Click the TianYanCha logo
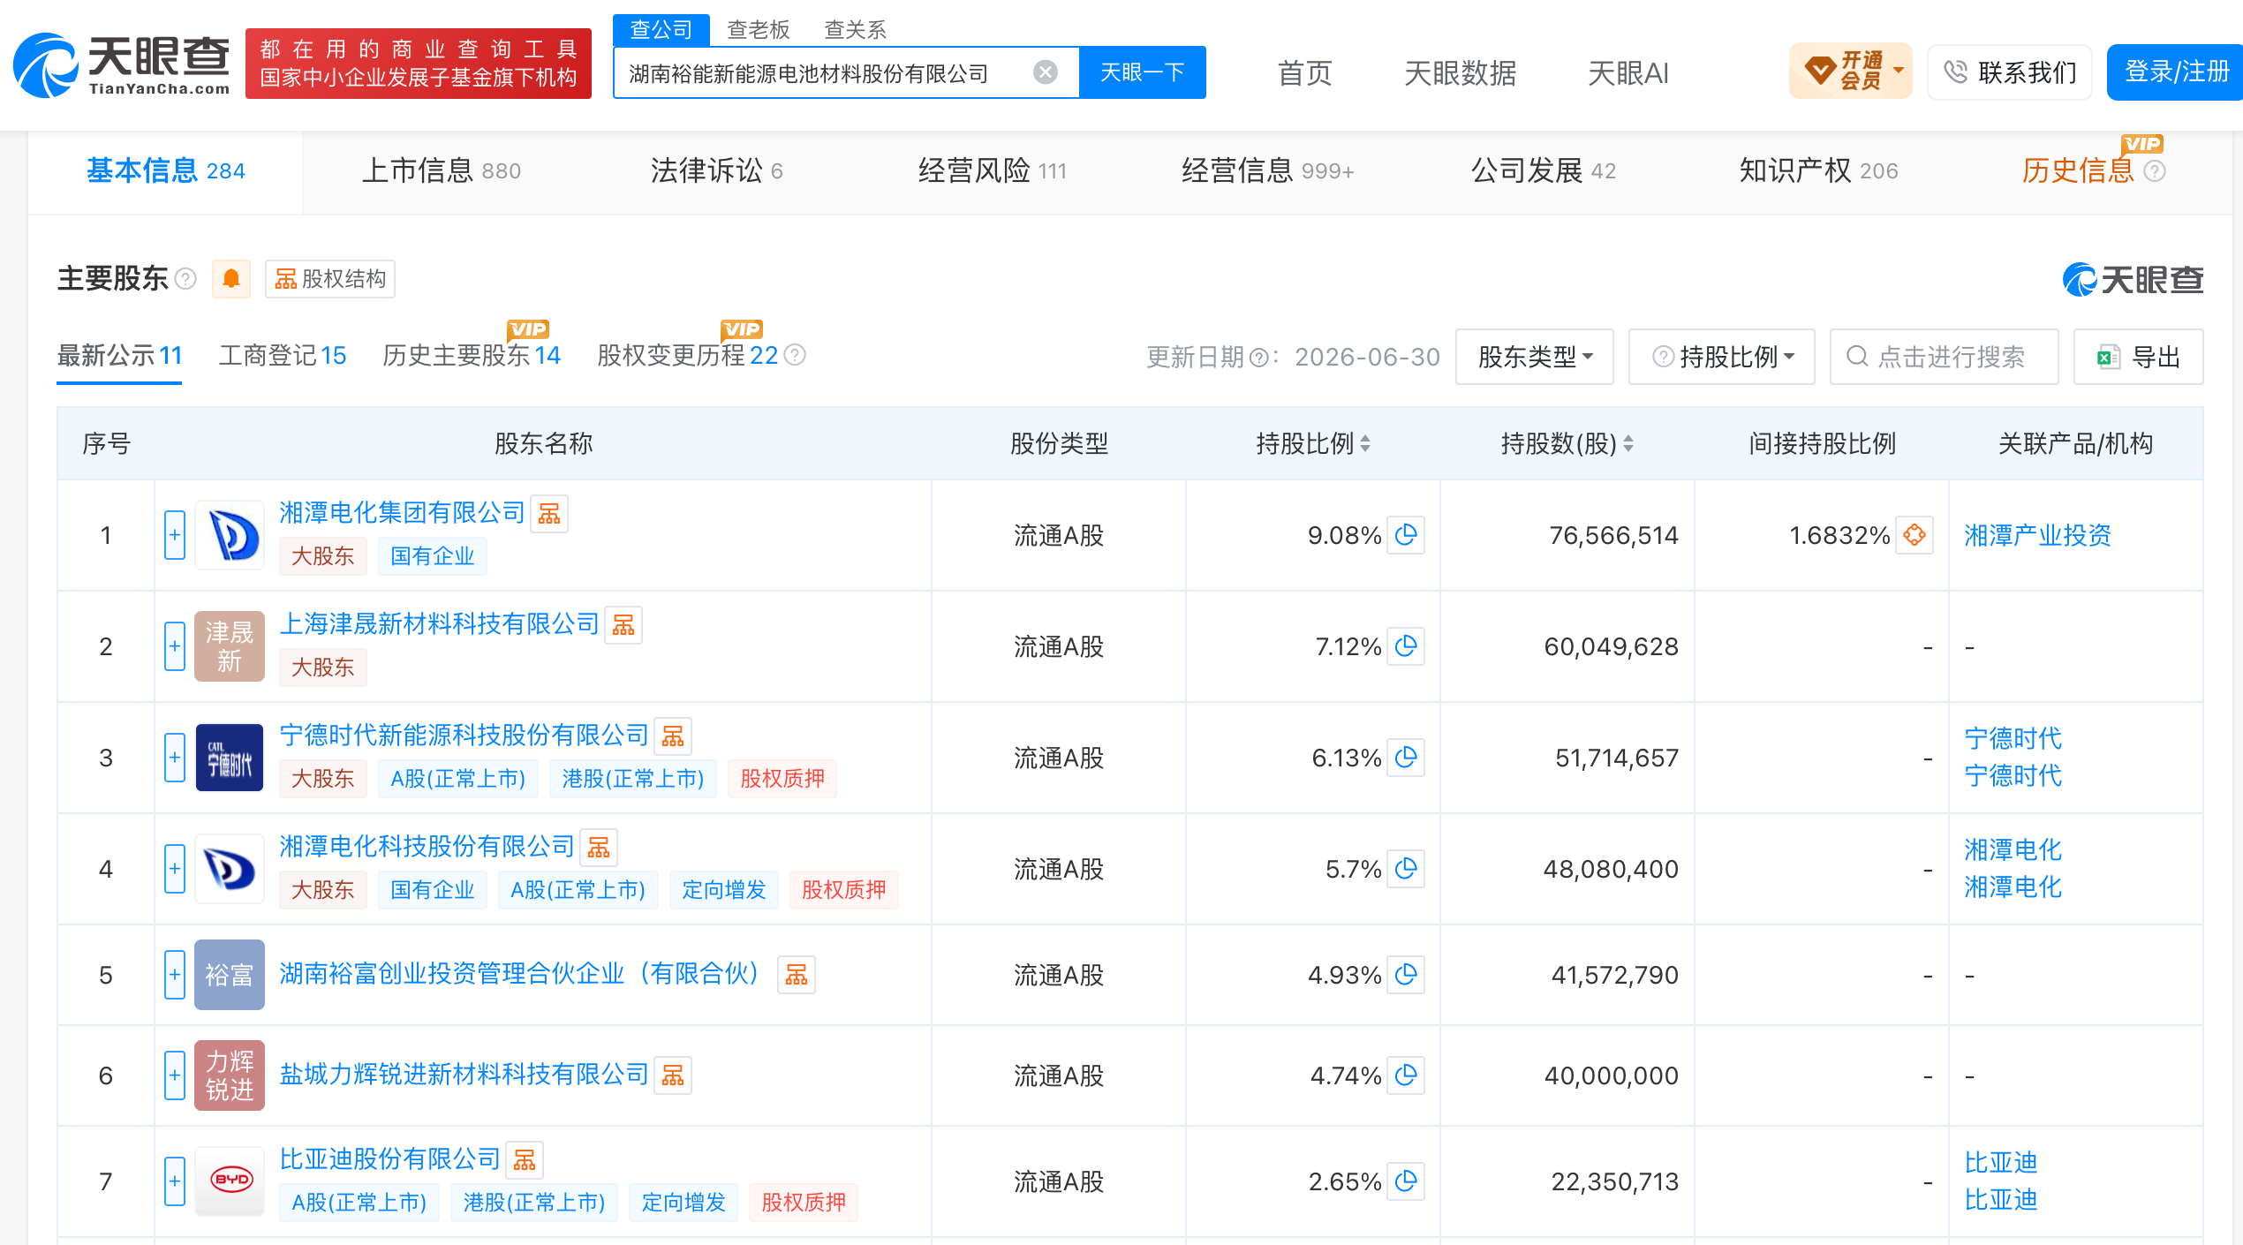2243x1245 pixels. coord(122,64)
